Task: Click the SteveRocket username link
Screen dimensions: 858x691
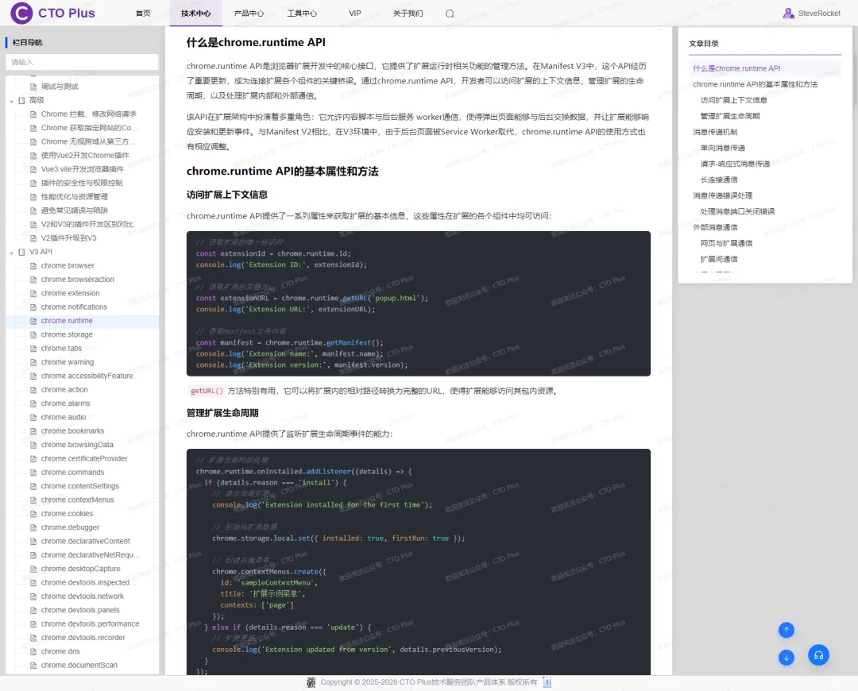Action: [819, 14]
